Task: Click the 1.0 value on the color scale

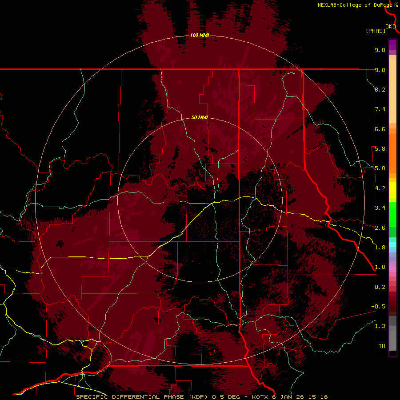Action: click(380, 267)
